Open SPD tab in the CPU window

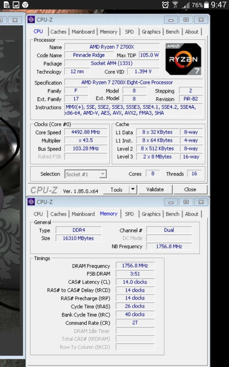129,32
